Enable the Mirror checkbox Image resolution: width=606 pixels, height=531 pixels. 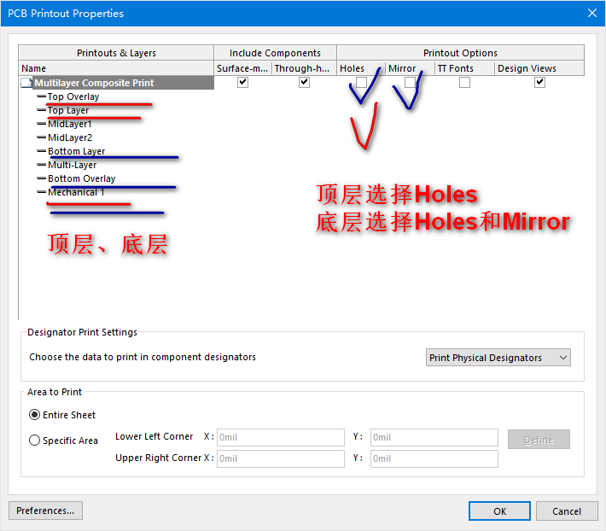point(411,83)
